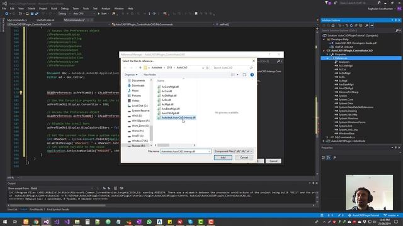403x226 pixels.
Task: Expand AutoCAD18Plugin-HelloWorld project
Action: 324,141
